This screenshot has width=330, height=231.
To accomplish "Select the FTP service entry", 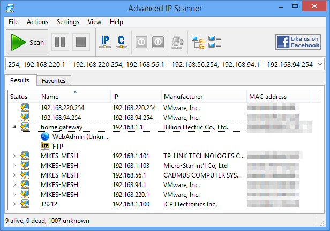I will point(58,146).
